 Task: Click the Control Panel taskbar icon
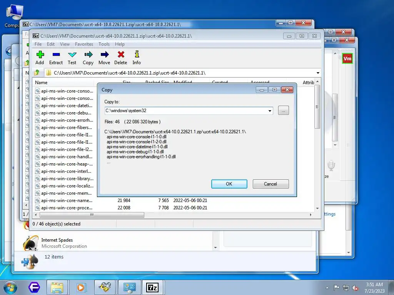pyautogui.click(x=129, y=287)
